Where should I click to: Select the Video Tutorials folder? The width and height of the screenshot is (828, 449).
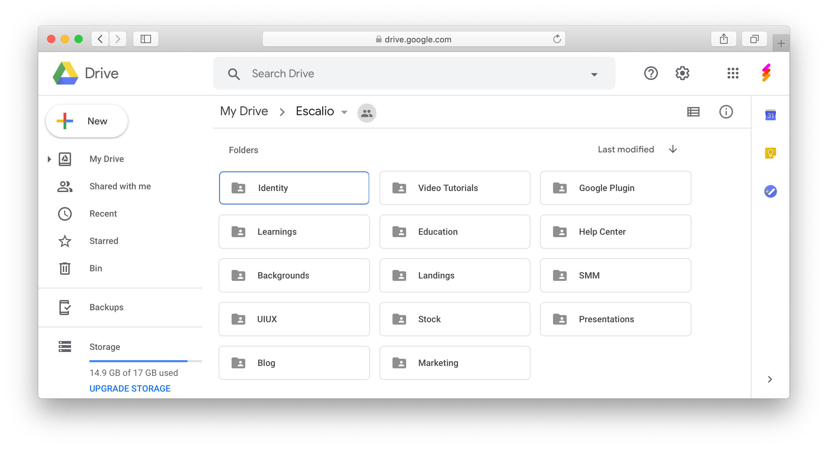click(x=455, y=188)
